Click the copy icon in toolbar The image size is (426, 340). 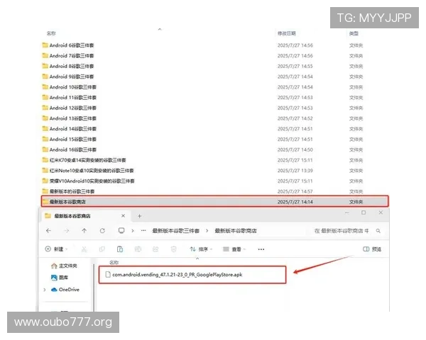102,249
